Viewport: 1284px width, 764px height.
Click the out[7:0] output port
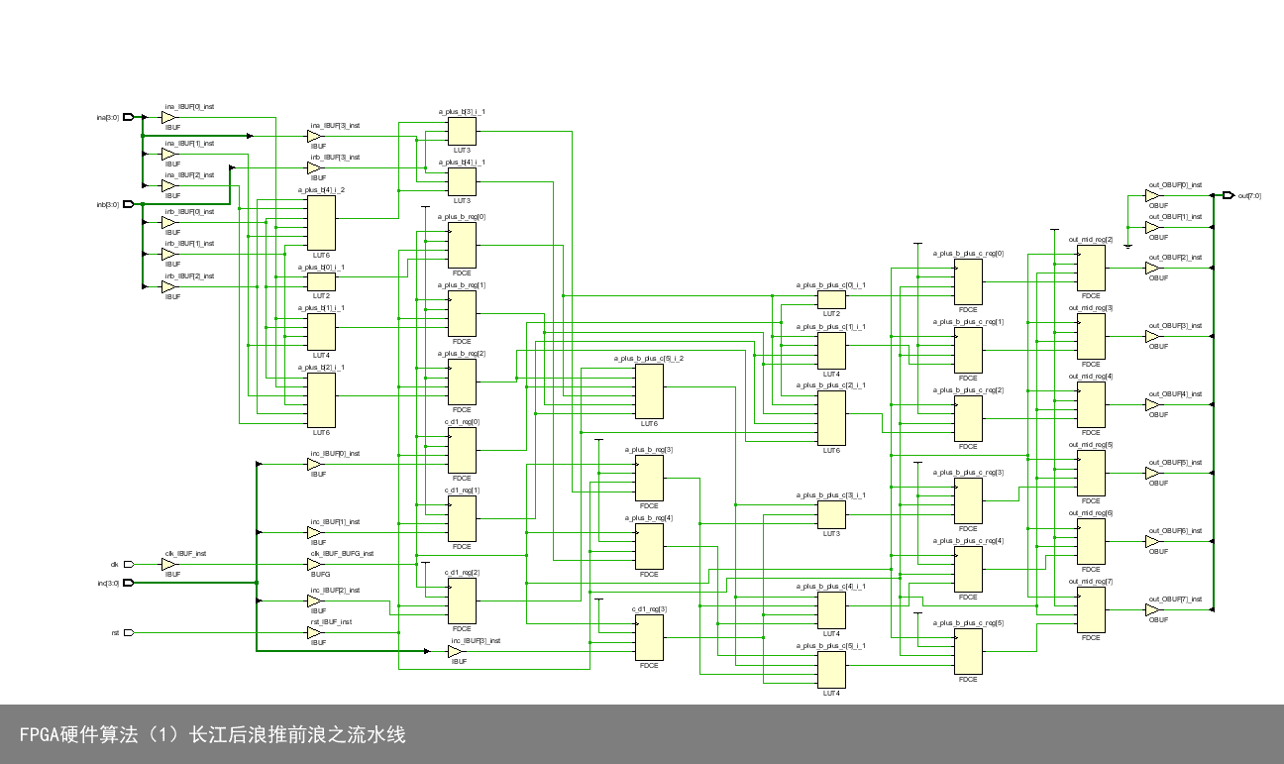pyautogui.click(x=1229, y=195)
